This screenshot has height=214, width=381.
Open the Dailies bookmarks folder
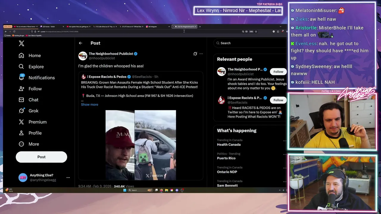[x=8, y=36]
